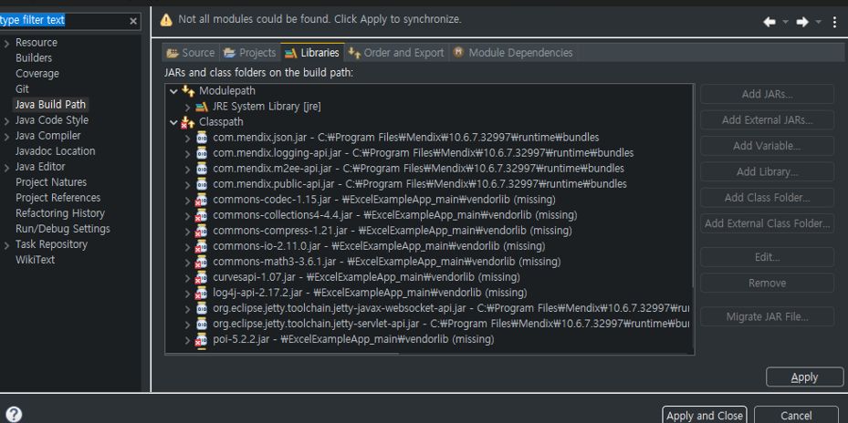Expand the com.mendix.json.jar entry
This screenshot has width=848, height=423.
(188, 138)
